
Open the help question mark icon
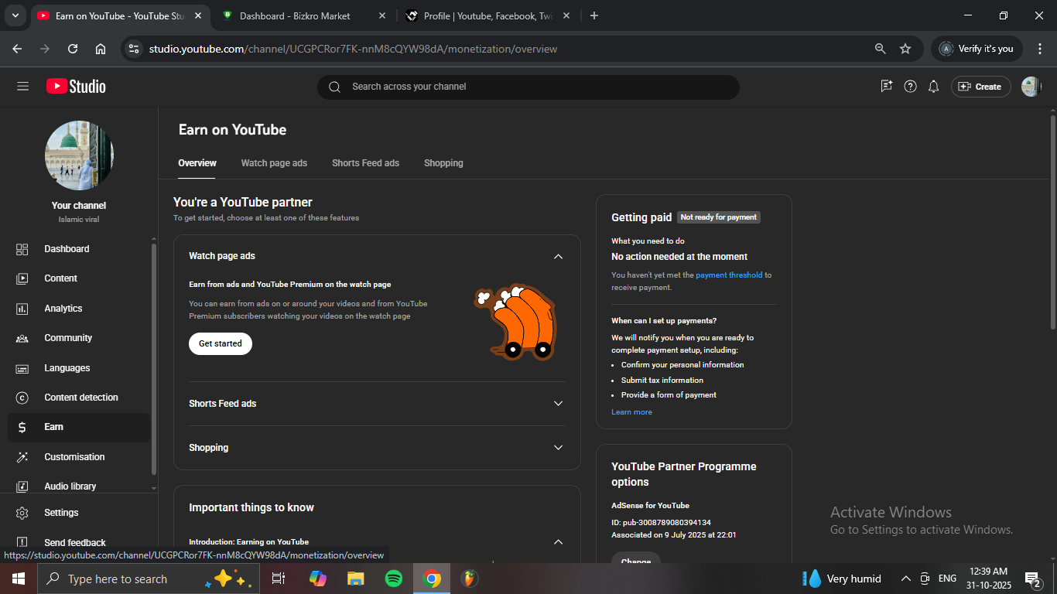point(910,87)
